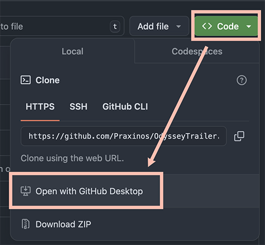Click the zip file icon
Viewport: 265px width, 245px height.
25,224
